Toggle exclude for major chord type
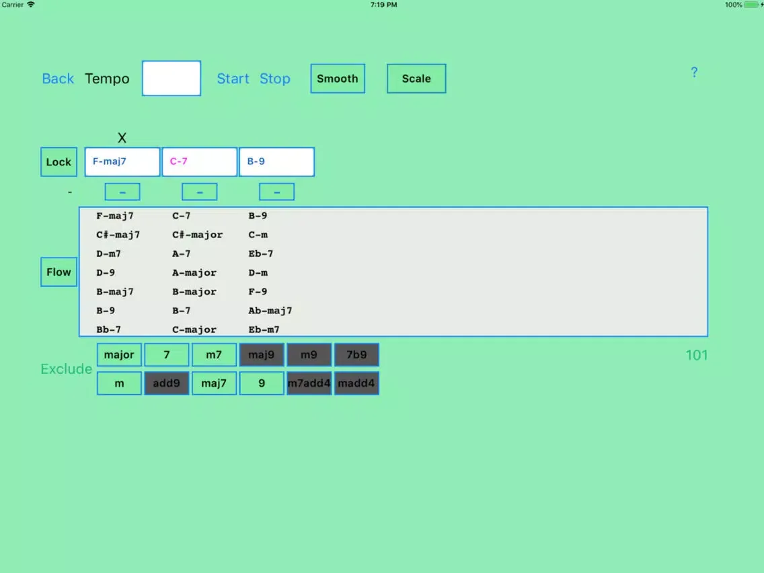Image resolution: width=764 pixels, height=573 pixels. click(119, 354)
